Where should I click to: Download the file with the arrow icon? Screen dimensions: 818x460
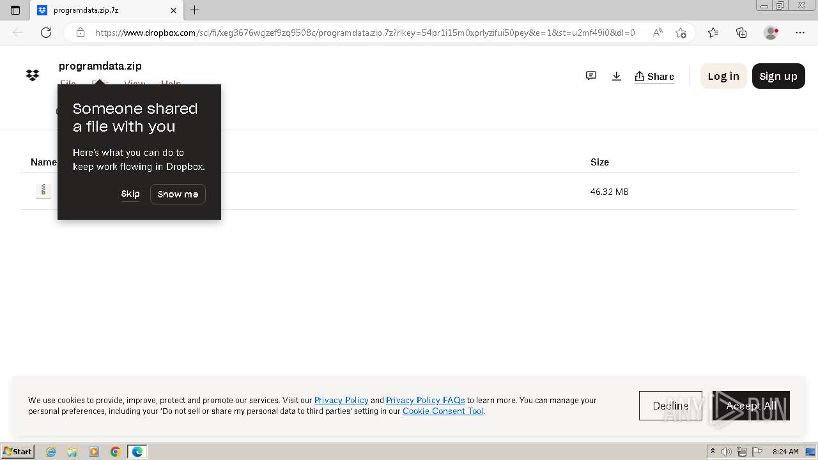click(616, 76)
